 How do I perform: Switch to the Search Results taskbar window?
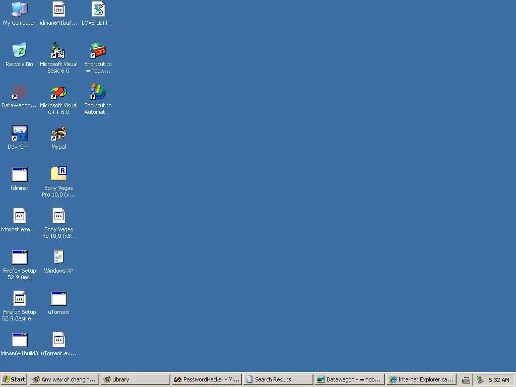coord(278,379)
